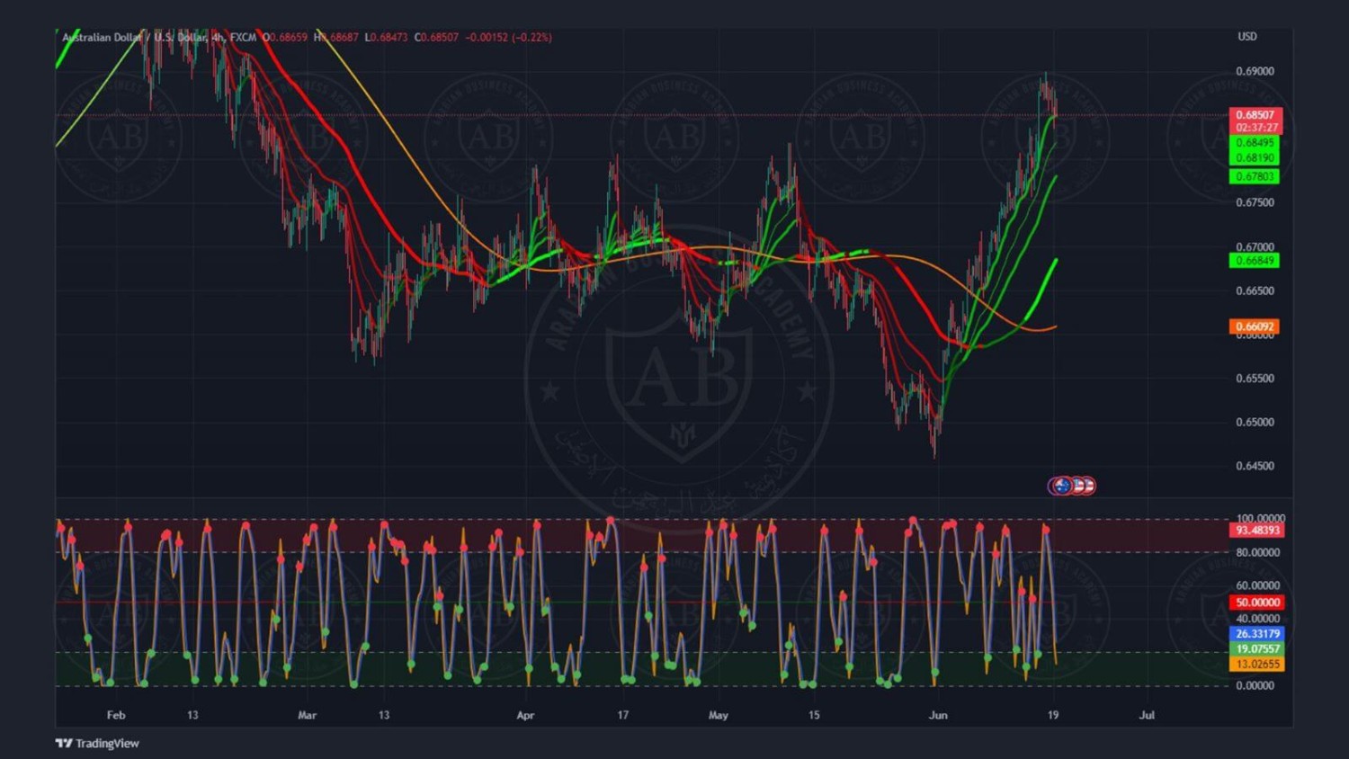Click the green 0.66849 price label
The height and width of the screenshot is (759, 1349).
pos(1254,261)
